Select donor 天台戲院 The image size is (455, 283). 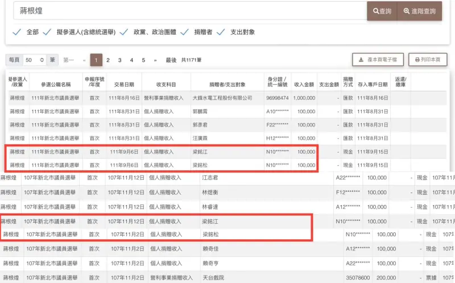tap(213, 278)
